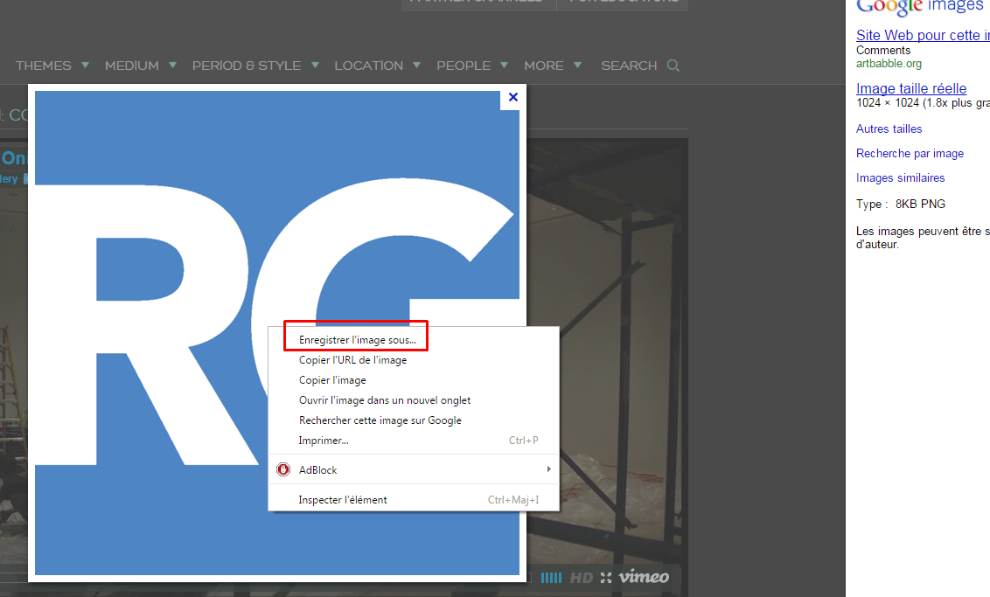Click the Vimeo logo on the player

click(644, 577)
